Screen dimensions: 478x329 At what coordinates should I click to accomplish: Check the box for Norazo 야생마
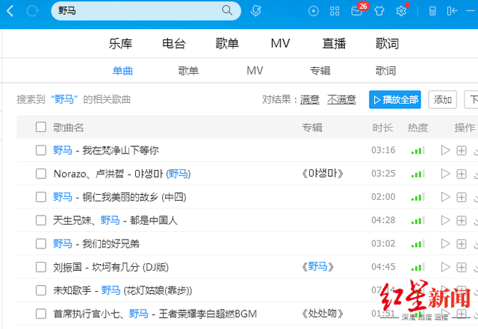point(41,174)
